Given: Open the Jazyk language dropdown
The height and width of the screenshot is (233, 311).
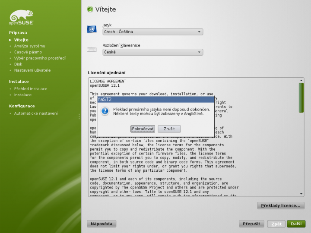Looking at the screenshot, I should click(153, 32).
